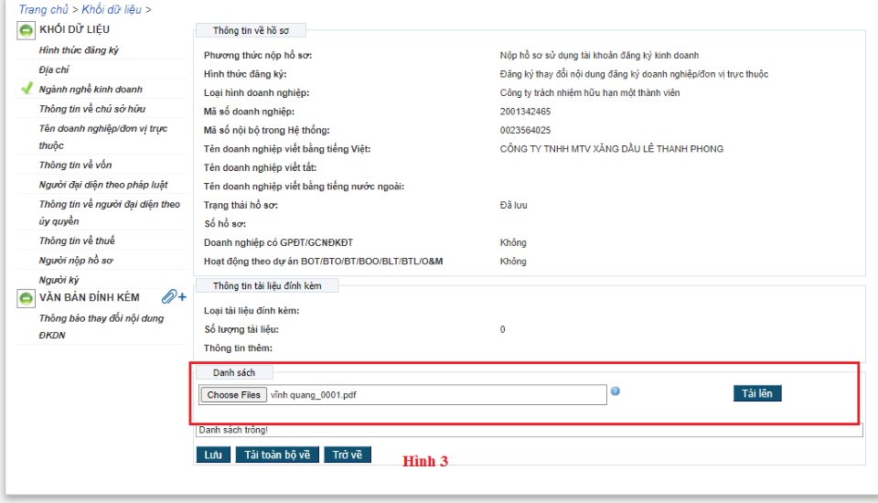Open Thông tin về thuế
Image resolution: width=878 pixels, height=503 pixels.
77,241
